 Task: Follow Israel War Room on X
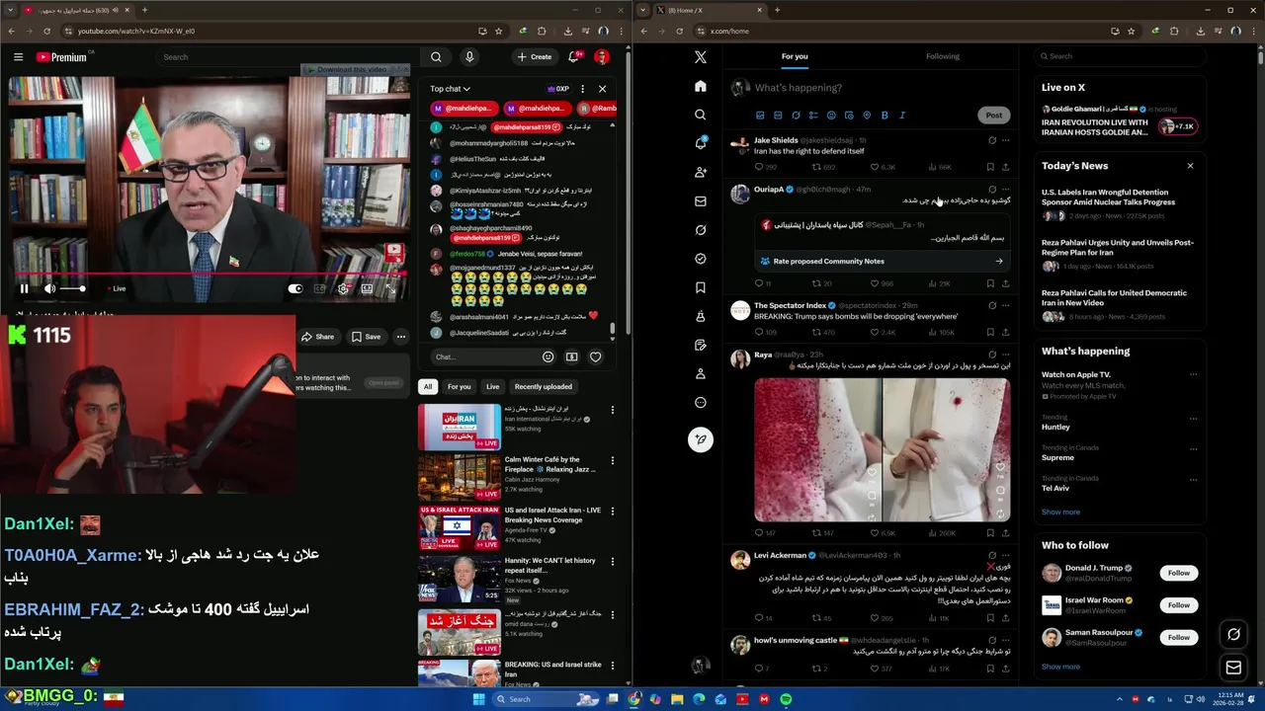[1178, 605]
